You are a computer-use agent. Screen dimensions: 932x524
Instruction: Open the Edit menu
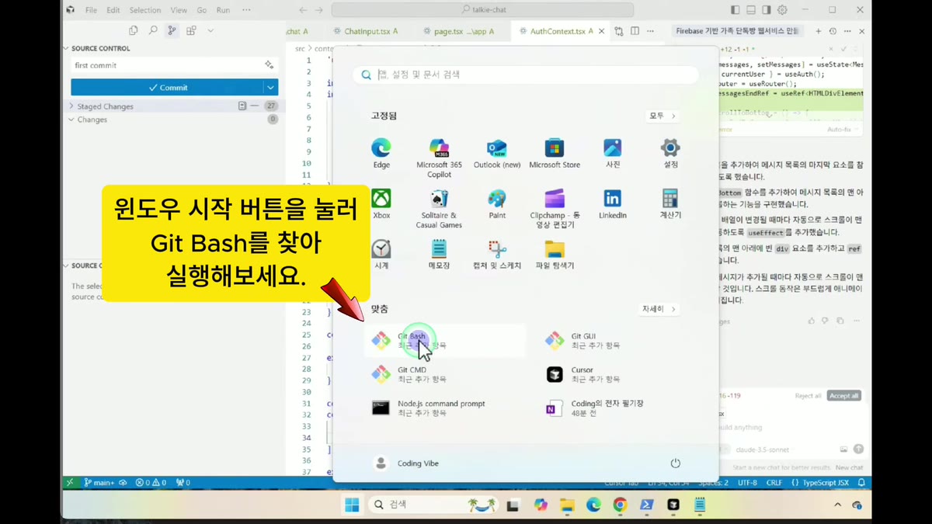113,10
